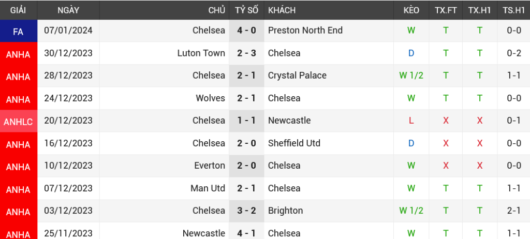The image size is (530, 239).
Task: Click the red L result in KÈO column
Action: [x=411, y=121]
